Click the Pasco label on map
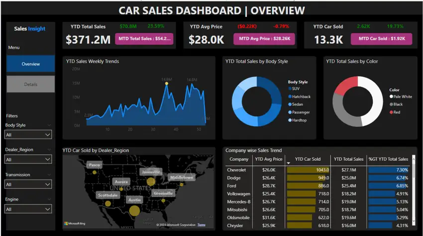This screenshot has height=236, width=423. tap(95, 165)
